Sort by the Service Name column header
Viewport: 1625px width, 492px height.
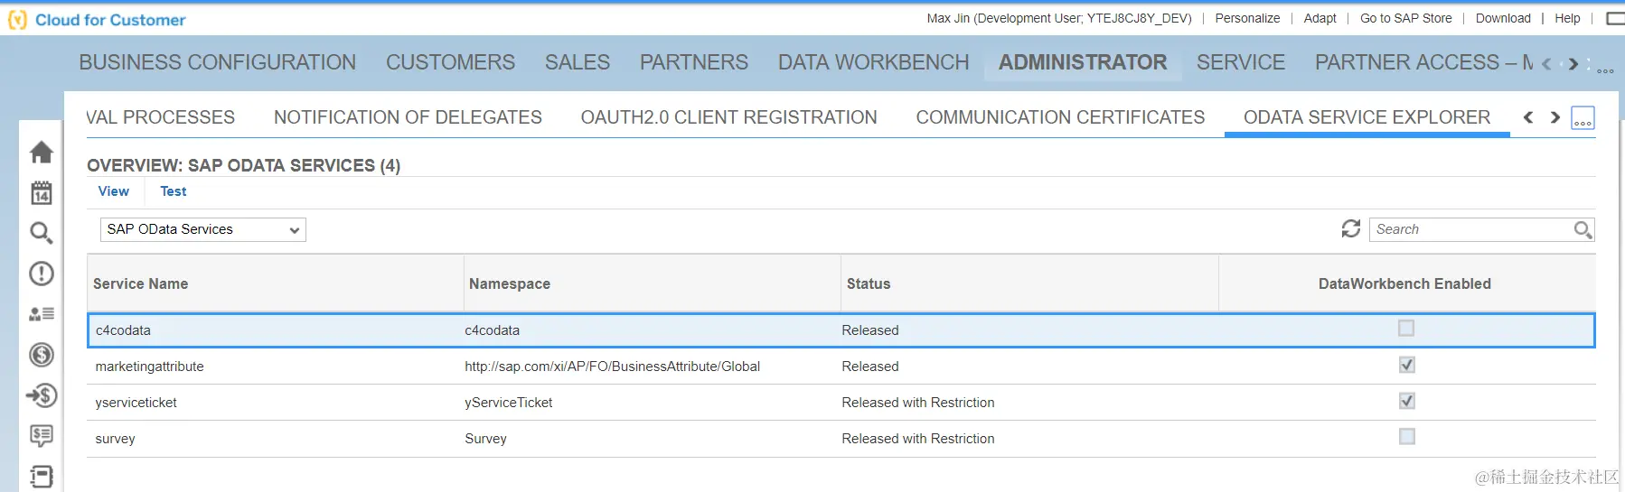click(x=275, y=283)
